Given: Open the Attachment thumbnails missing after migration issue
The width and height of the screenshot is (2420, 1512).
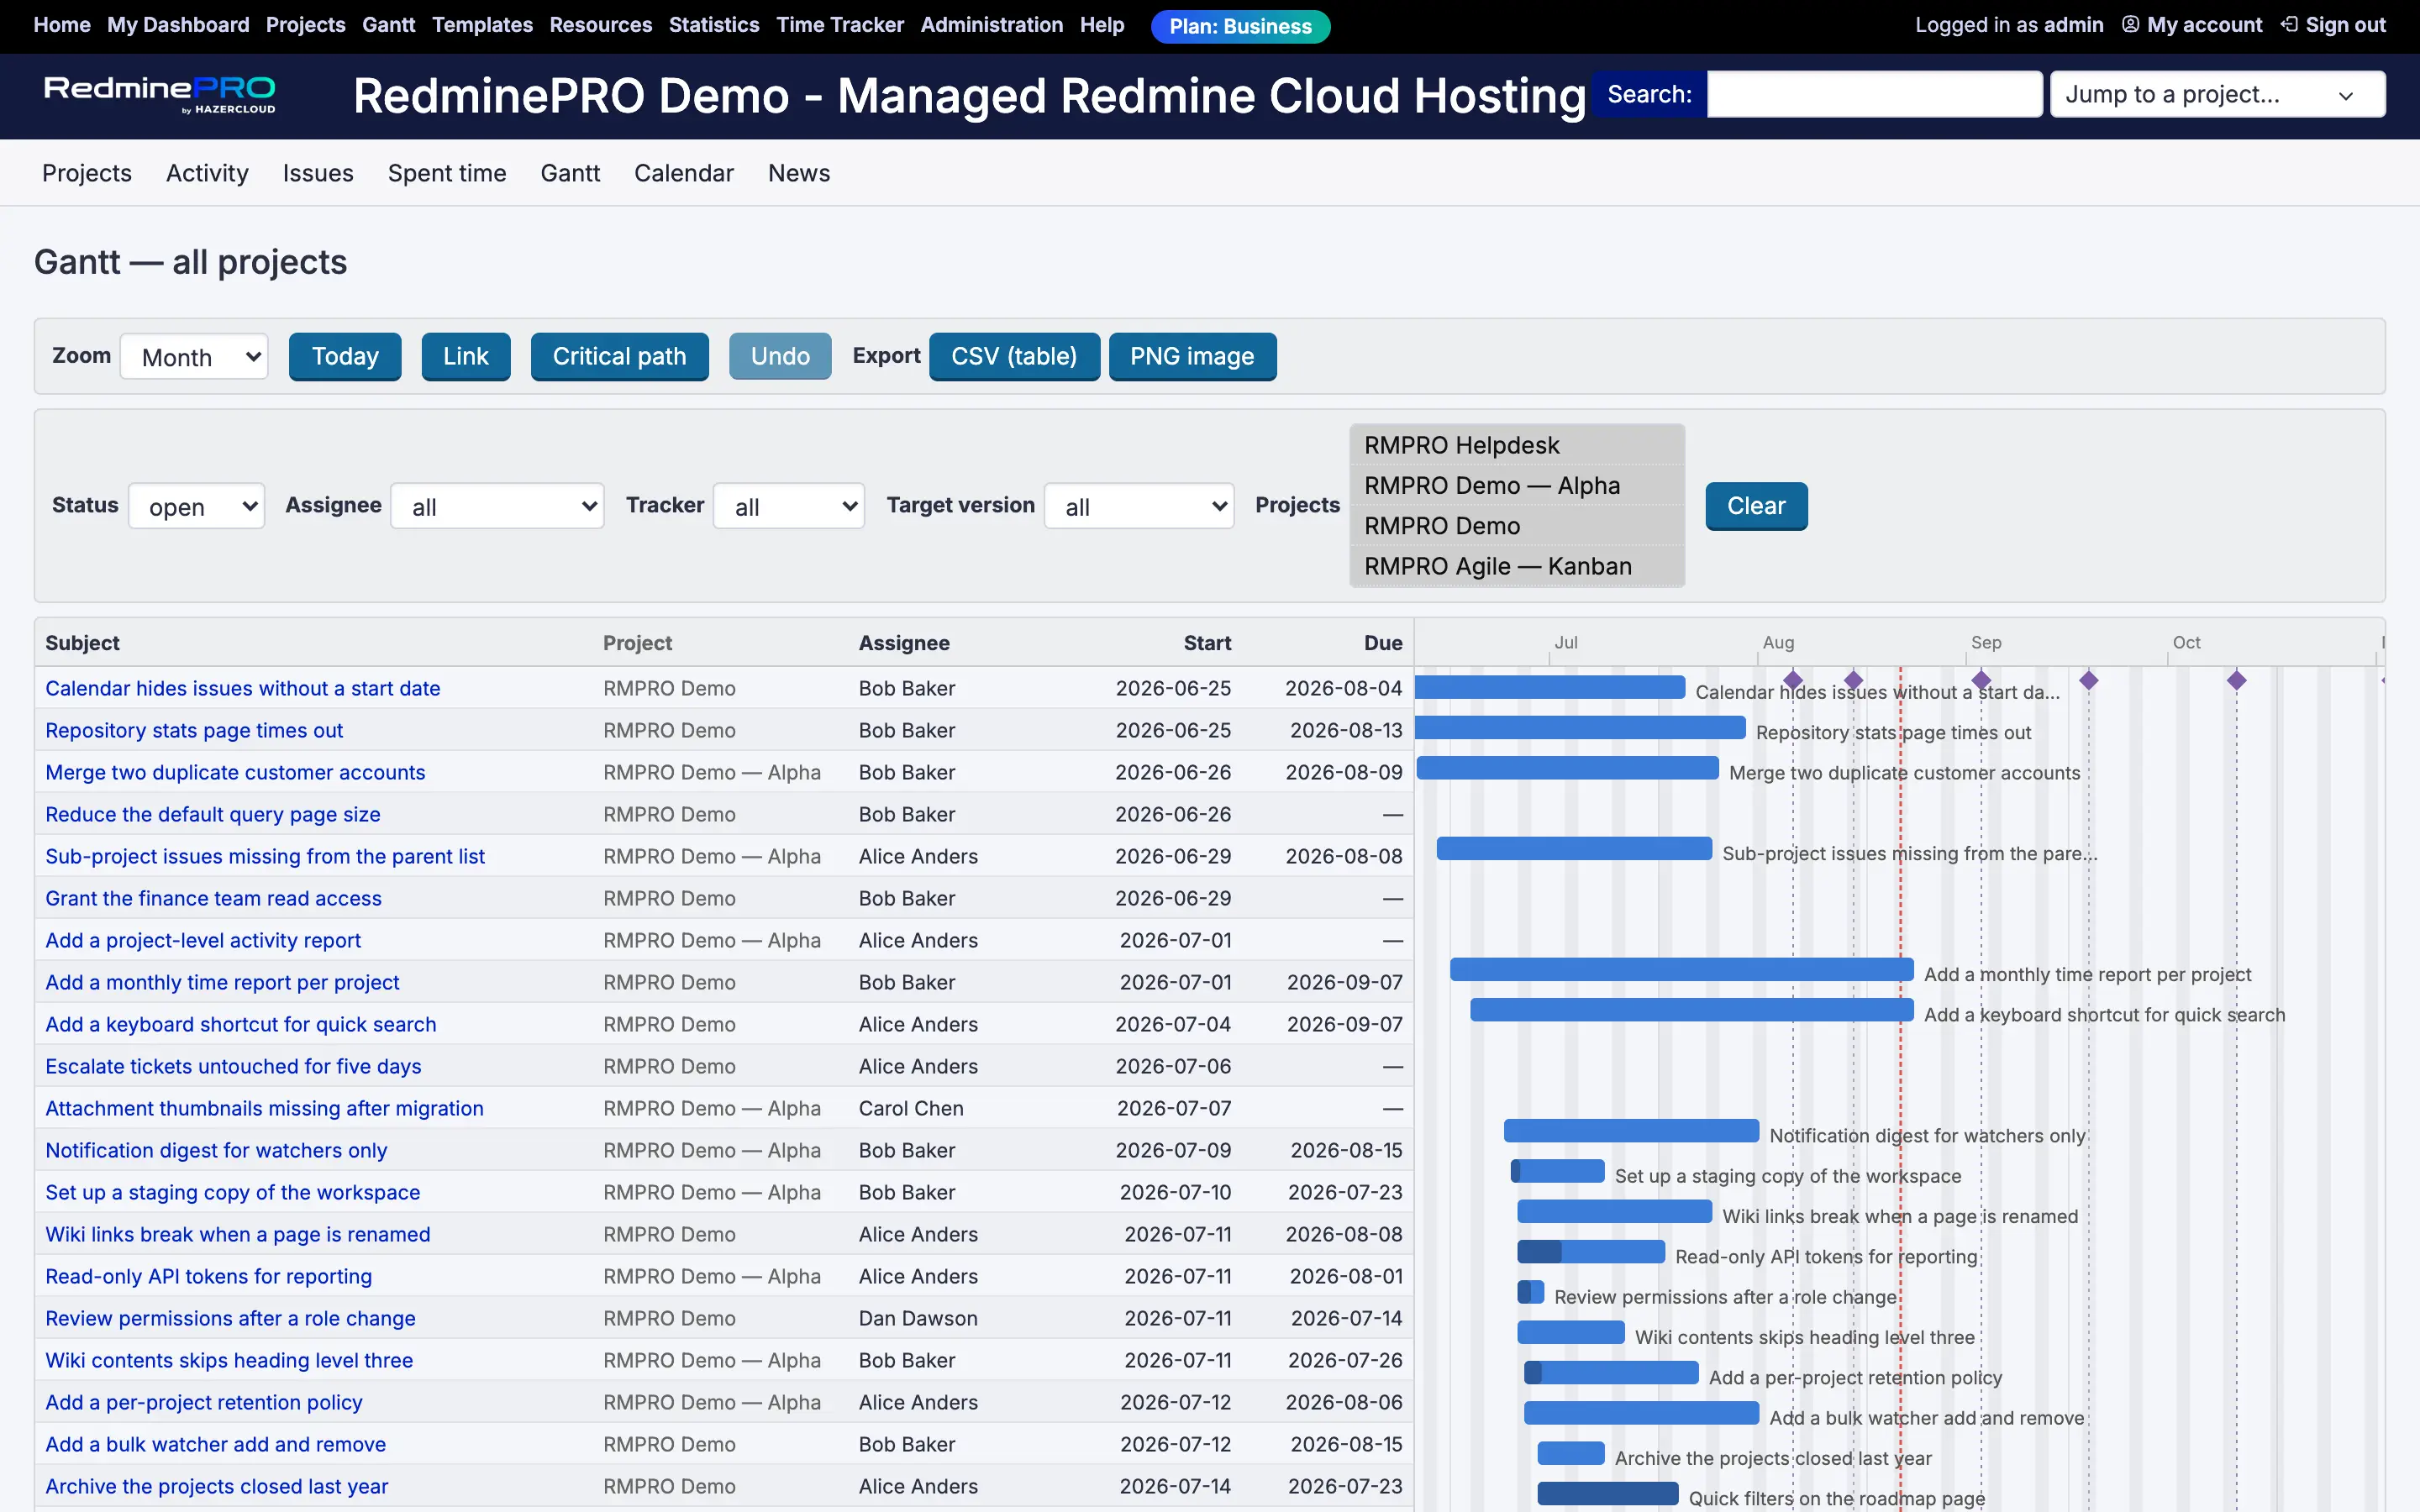Looking at the screenshot, I should coord(264,1108).
